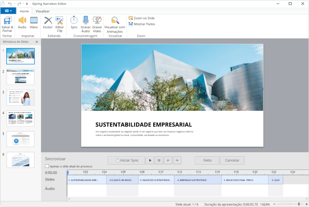
Task: Click the stop playback button
Action: 159,160
